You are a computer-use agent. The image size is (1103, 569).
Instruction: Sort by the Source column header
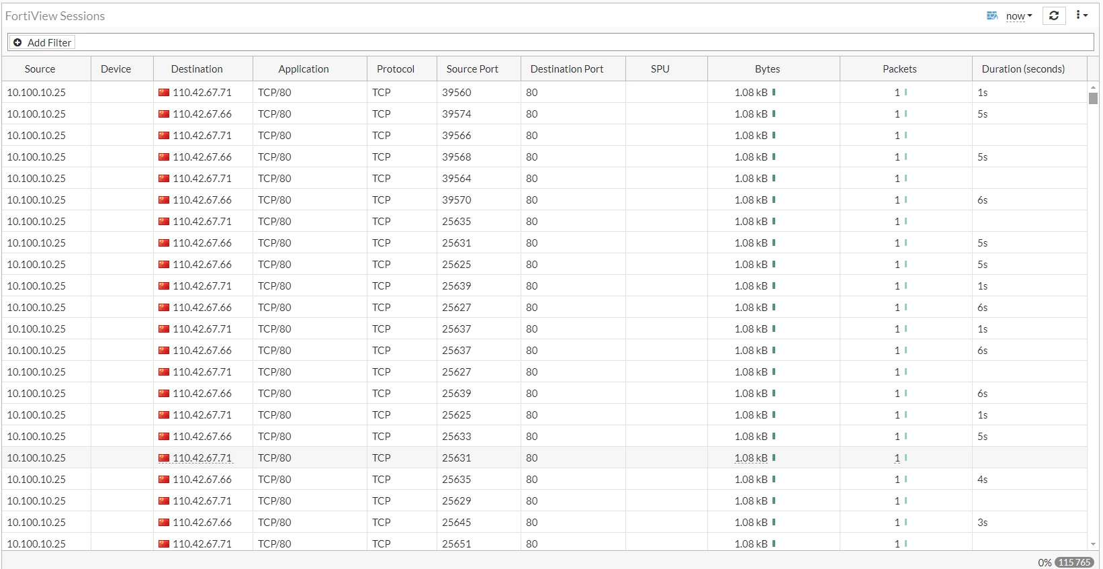pos(40,69)
